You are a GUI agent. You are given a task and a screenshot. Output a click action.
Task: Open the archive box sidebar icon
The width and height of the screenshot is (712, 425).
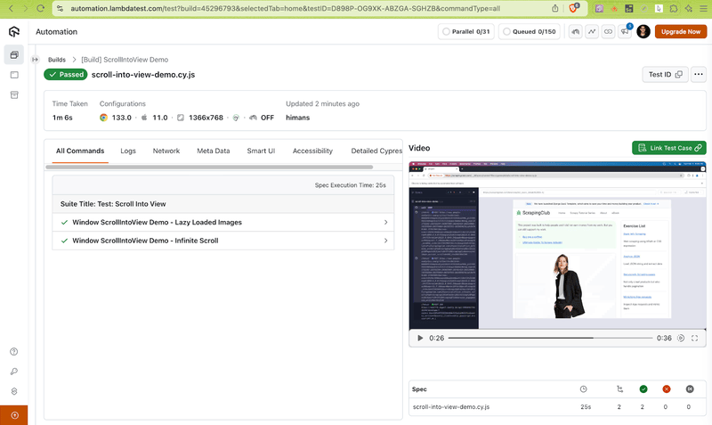[14, 94]
